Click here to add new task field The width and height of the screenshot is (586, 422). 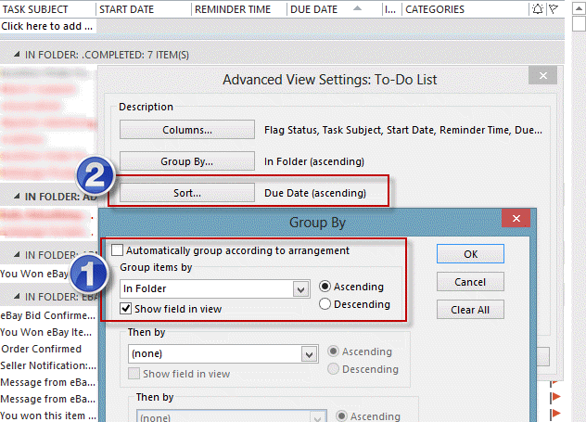pyautogui.click(x=48, y=26)
